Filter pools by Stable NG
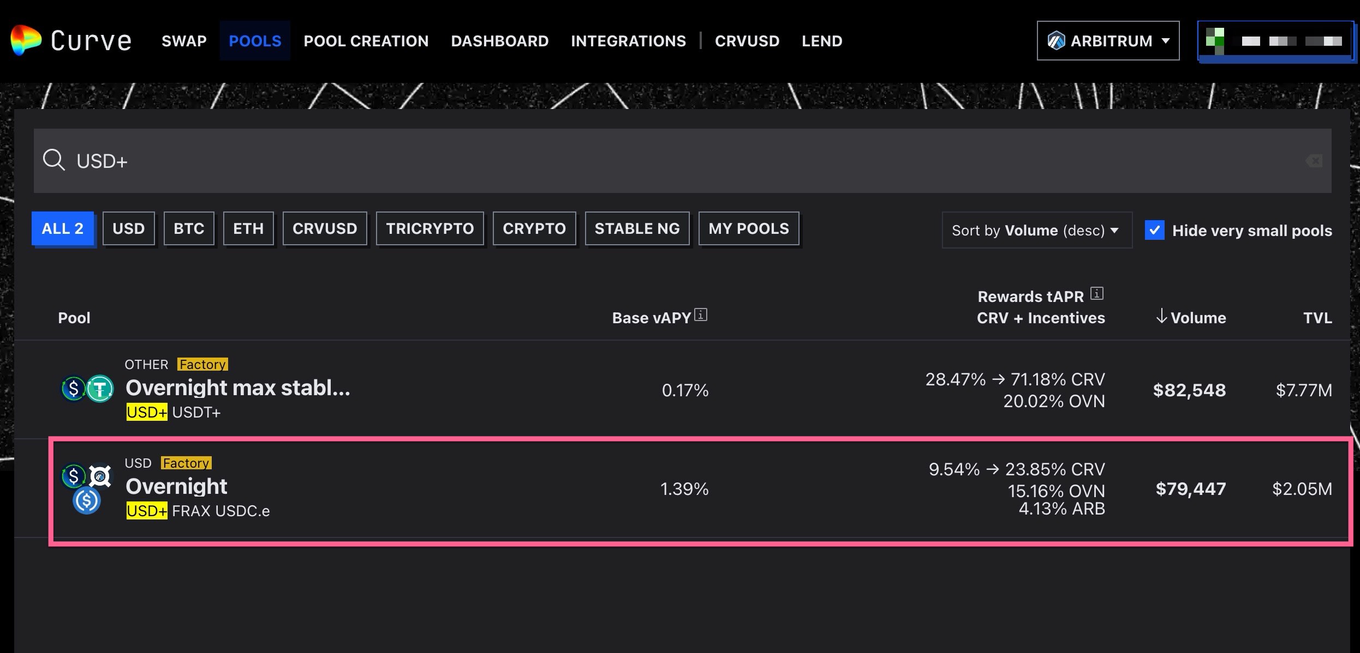Image resolution: width=1360 pixels, height=653 pixels. pos(637,228)
